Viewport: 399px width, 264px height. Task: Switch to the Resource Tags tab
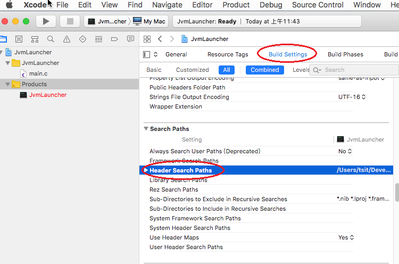pyautogui.click(x=228, y=54)
